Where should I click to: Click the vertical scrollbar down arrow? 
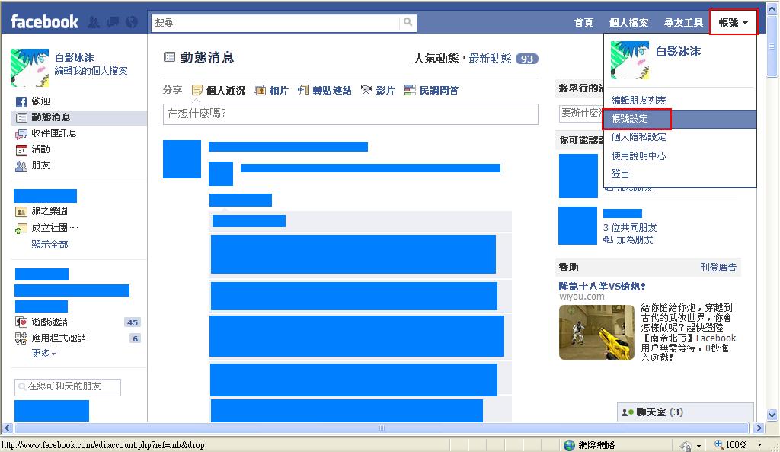772,415
